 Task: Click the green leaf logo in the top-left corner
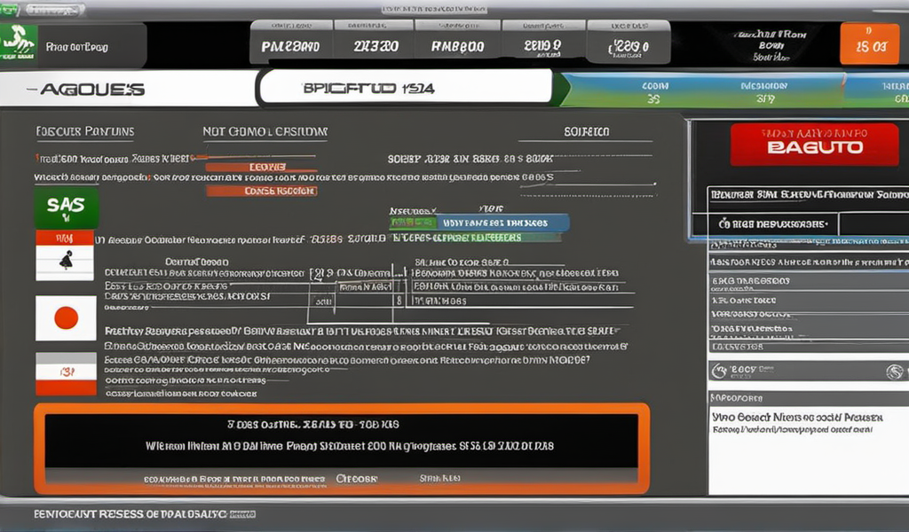(x=20, y=39)
